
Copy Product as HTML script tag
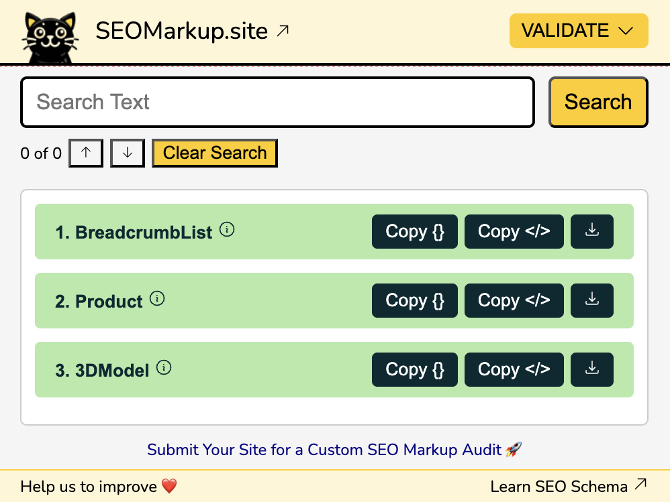[x=514, y=301]
